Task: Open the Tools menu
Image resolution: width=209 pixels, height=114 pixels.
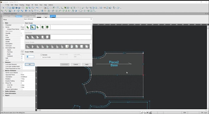Action: click(36, 5)
